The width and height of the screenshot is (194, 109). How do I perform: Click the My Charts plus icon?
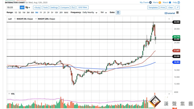coord(150,2)
